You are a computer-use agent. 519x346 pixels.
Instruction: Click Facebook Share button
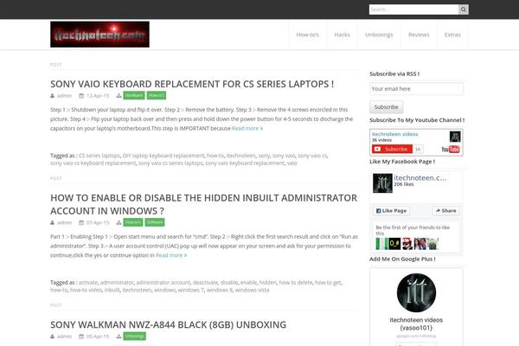click(445, 210)
